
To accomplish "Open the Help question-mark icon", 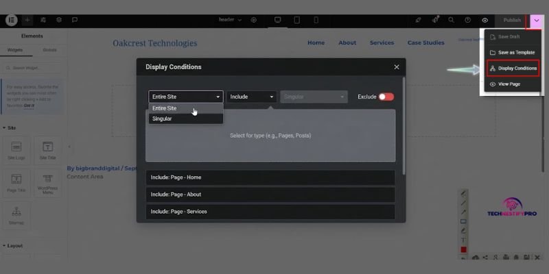I will coord(468,21).
